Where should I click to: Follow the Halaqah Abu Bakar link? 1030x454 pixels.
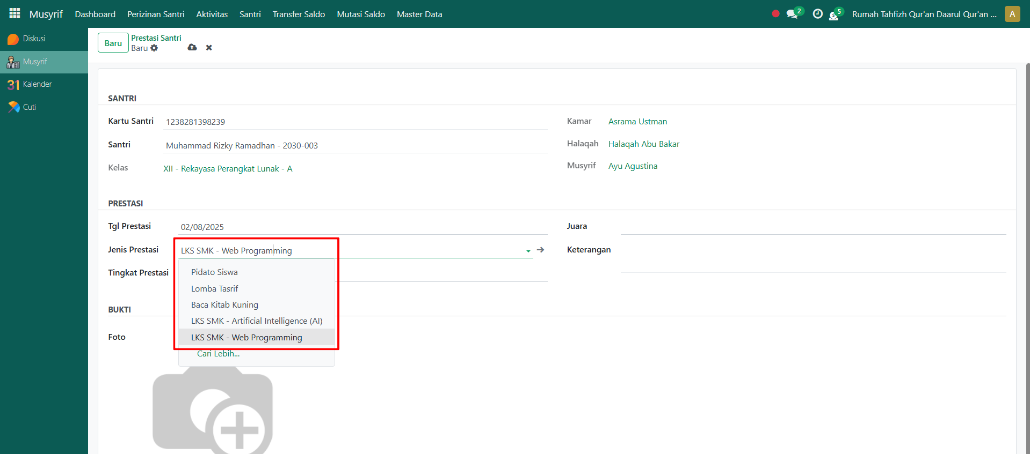coord(643,144)
